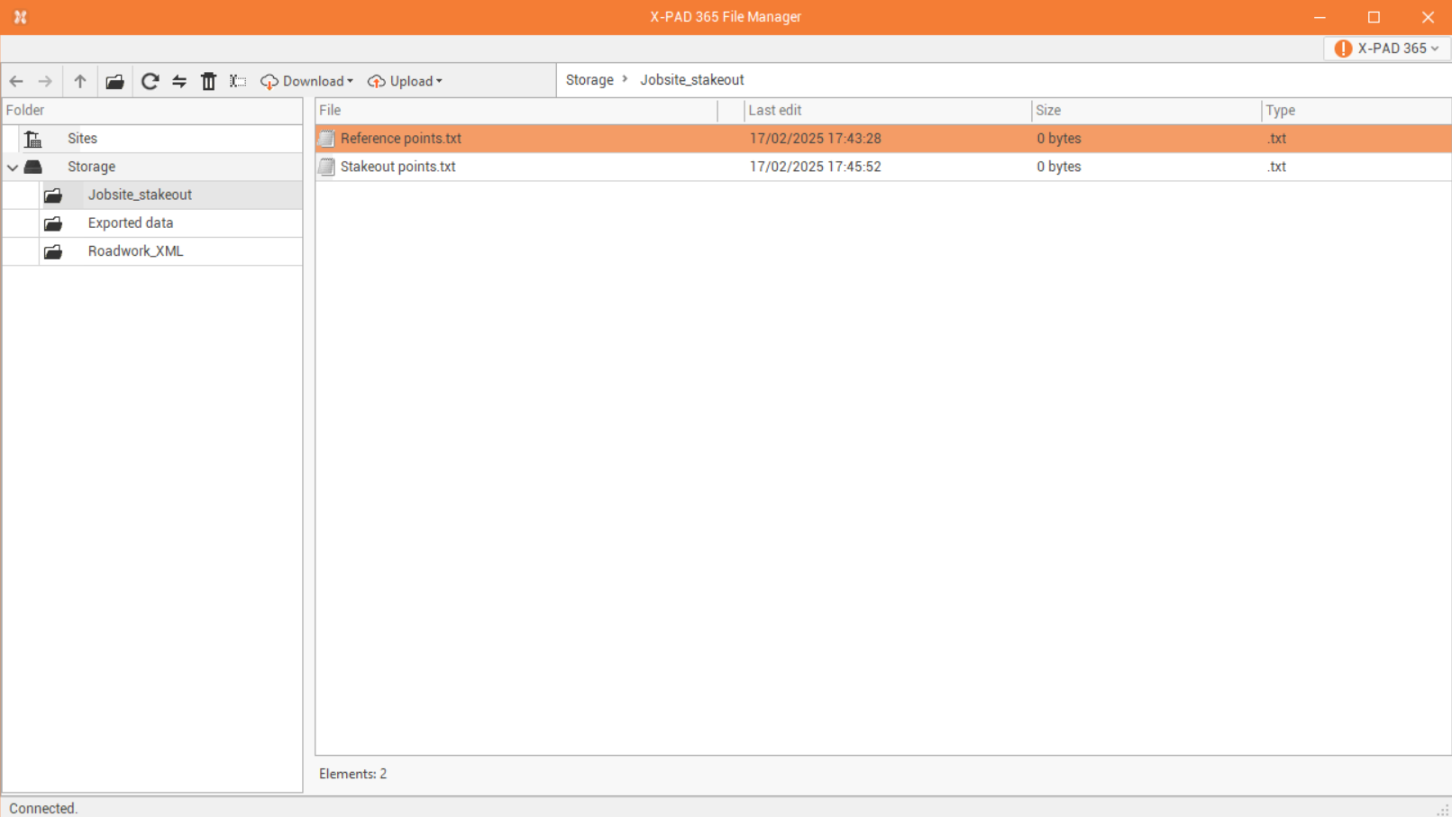Click the sync arrows toolbar icon
This screenshot has width=1452, height=817.
pyautogui.click(x=179, y=81)
